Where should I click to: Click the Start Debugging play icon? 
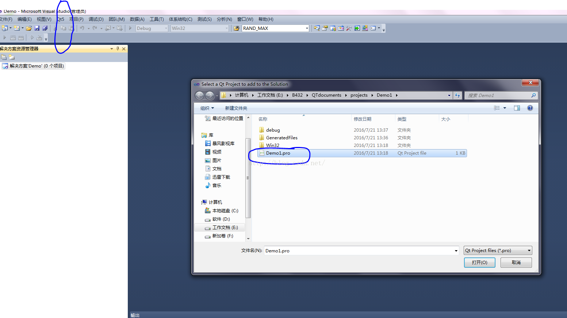coord(130,28)
